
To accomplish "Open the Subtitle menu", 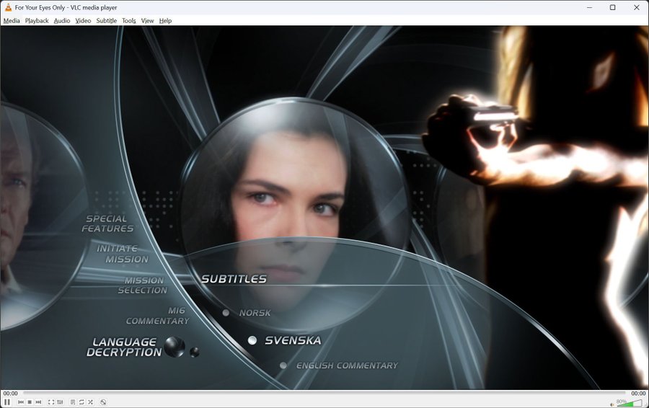I will 107,21.
